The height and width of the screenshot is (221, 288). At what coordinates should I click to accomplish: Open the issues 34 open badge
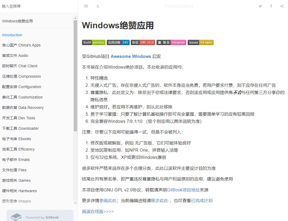(200, 42)
